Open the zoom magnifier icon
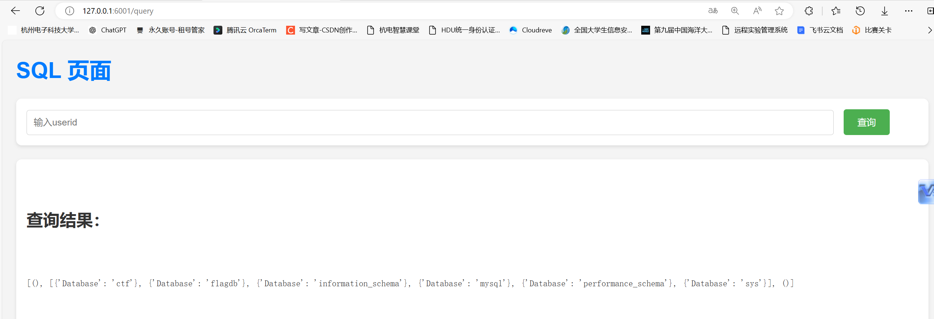 point(735,11)
